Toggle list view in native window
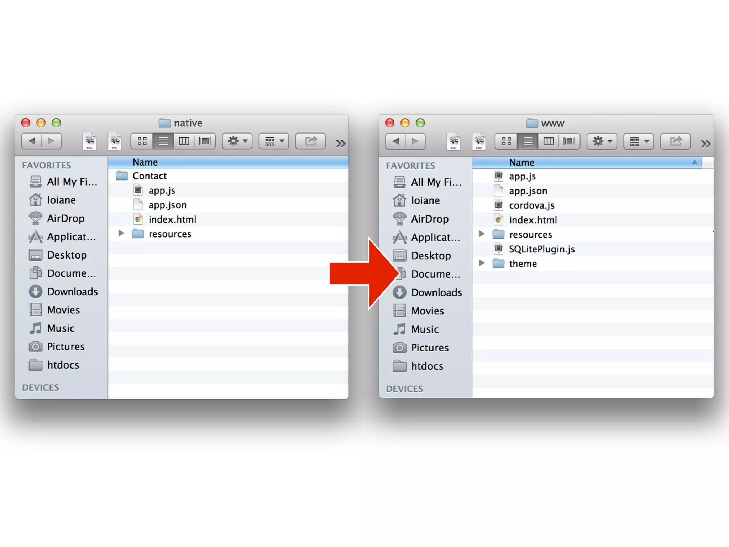Viewport: 729px width, 547px height. pyautogui.click(x=163, y=141)
